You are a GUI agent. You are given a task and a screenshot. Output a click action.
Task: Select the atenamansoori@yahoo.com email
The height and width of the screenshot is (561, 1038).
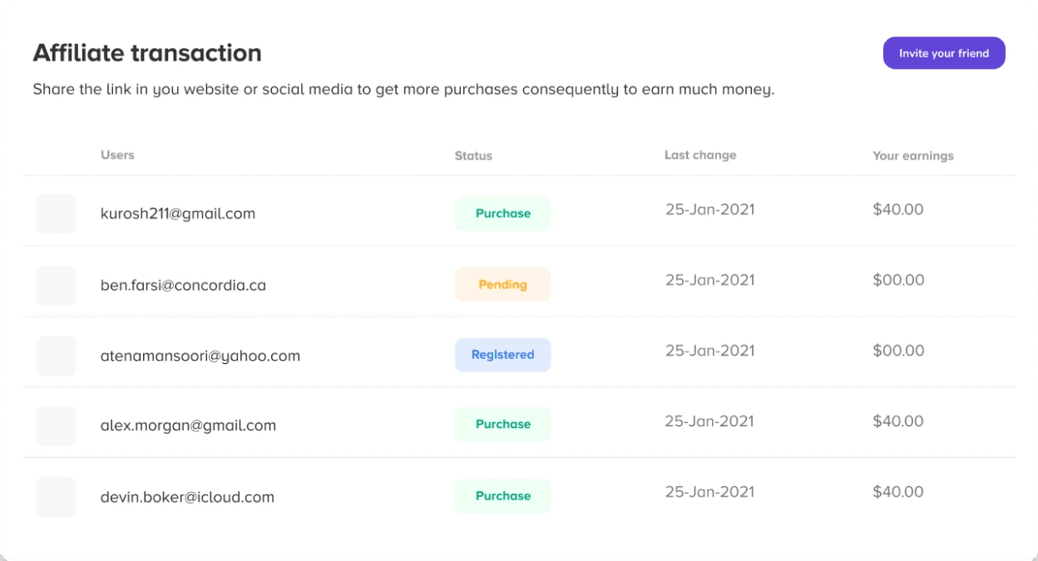tap(200, 356)
